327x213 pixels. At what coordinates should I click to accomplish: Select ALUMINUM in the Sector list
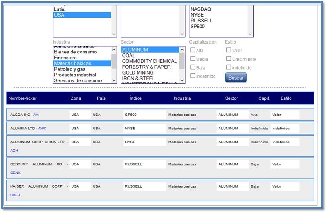(x=150, y=50)
